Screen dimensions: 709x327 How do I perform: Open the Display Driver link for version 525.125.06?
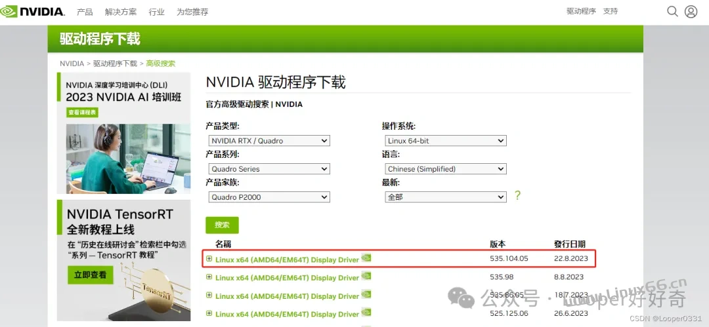pos(287,314)
